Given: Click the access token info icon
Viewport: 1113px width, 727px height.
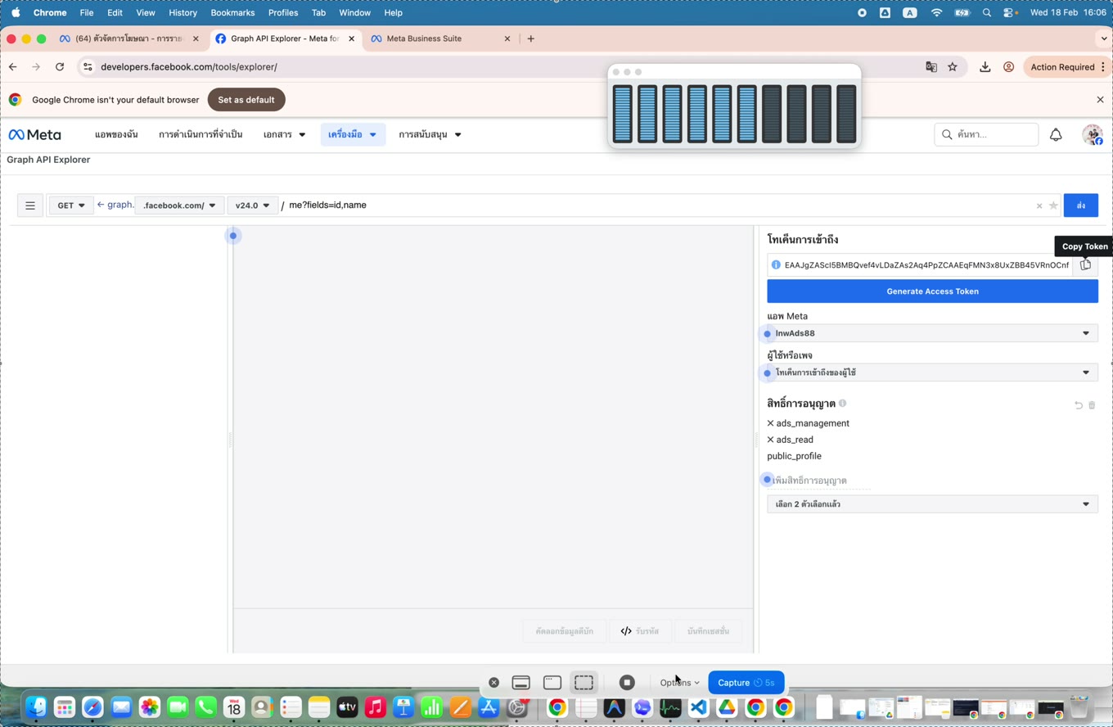Looking at the screenshot, I should tap(776, 264).
